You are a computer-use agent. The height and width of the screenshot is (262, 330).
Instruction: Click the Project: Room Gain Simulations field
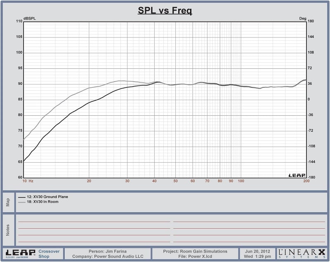(195, 251)
